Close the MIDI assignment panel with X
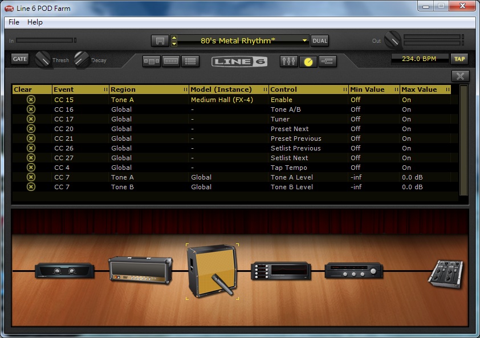 [x=460, y=76]
